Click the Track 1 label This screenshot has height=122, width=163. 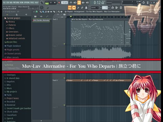(55, 19)
